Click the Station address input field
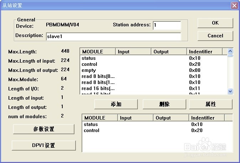Viewport: 240px width, 163px height. click(x=167, y=25)
